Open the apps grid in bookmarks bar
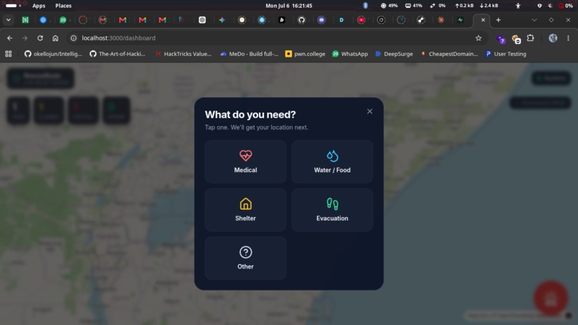Image resolution: width=578 pixels, height=325 pixels. point(9,54)
